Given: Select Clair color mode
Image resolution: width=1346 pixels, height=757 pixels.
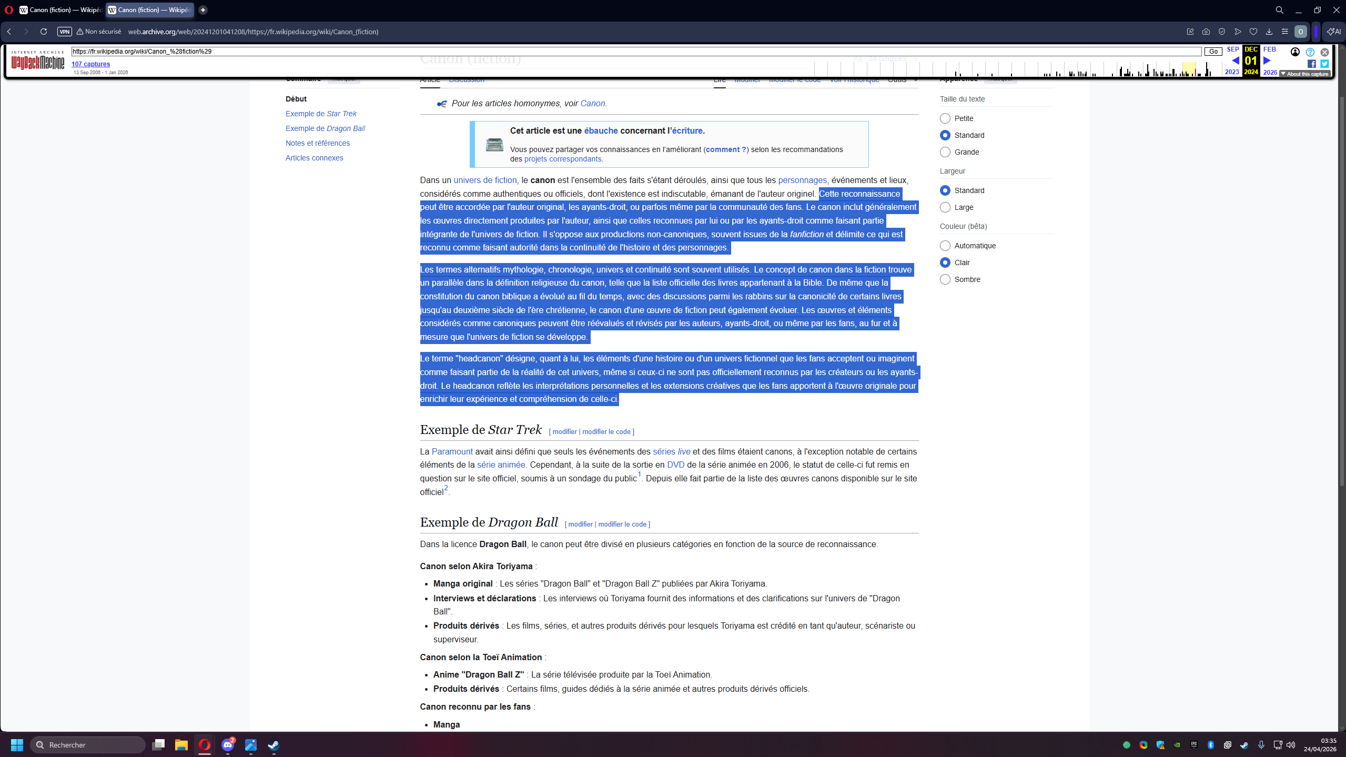Looking at the screenshot, I should point(945,263).
